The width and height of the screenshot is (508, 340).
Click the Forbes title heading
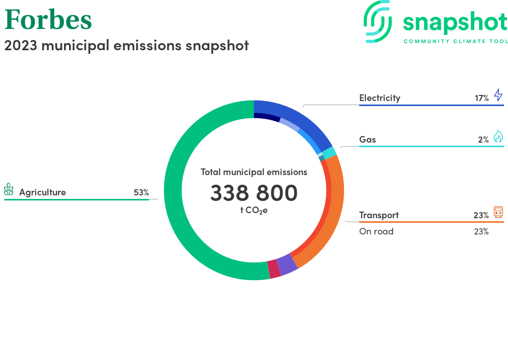click(48, 20)
